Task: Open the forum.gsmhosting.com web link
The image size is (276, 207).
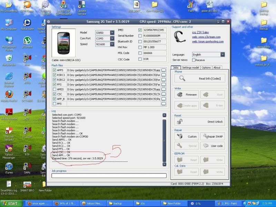Action: 208,41
